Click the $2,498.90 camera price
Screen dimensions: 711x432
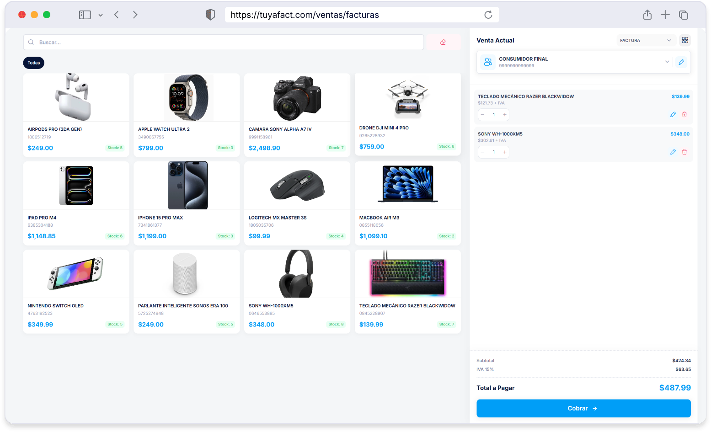point(264,148)
